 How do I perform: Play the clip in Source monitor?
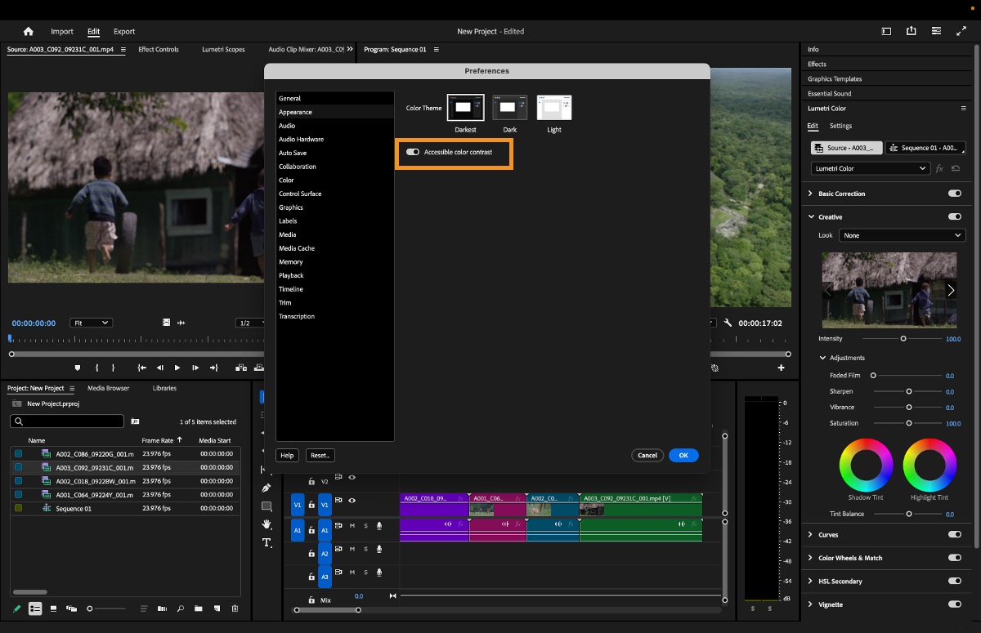[x=177, y=368]
